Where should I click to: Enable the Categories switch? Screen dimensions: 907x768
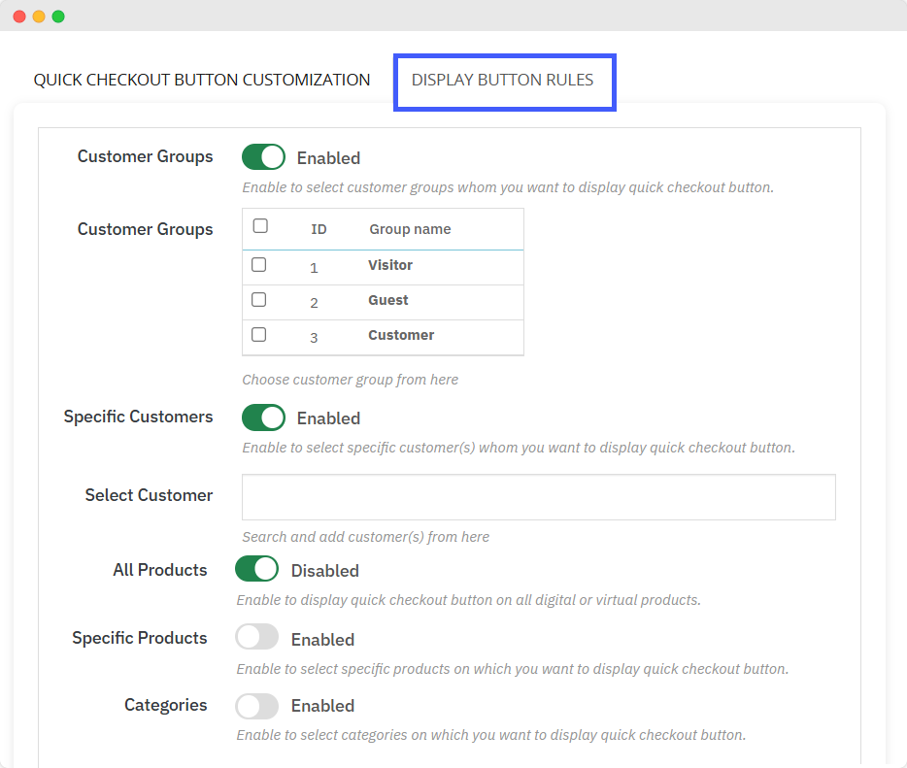[x=257, y=706]
